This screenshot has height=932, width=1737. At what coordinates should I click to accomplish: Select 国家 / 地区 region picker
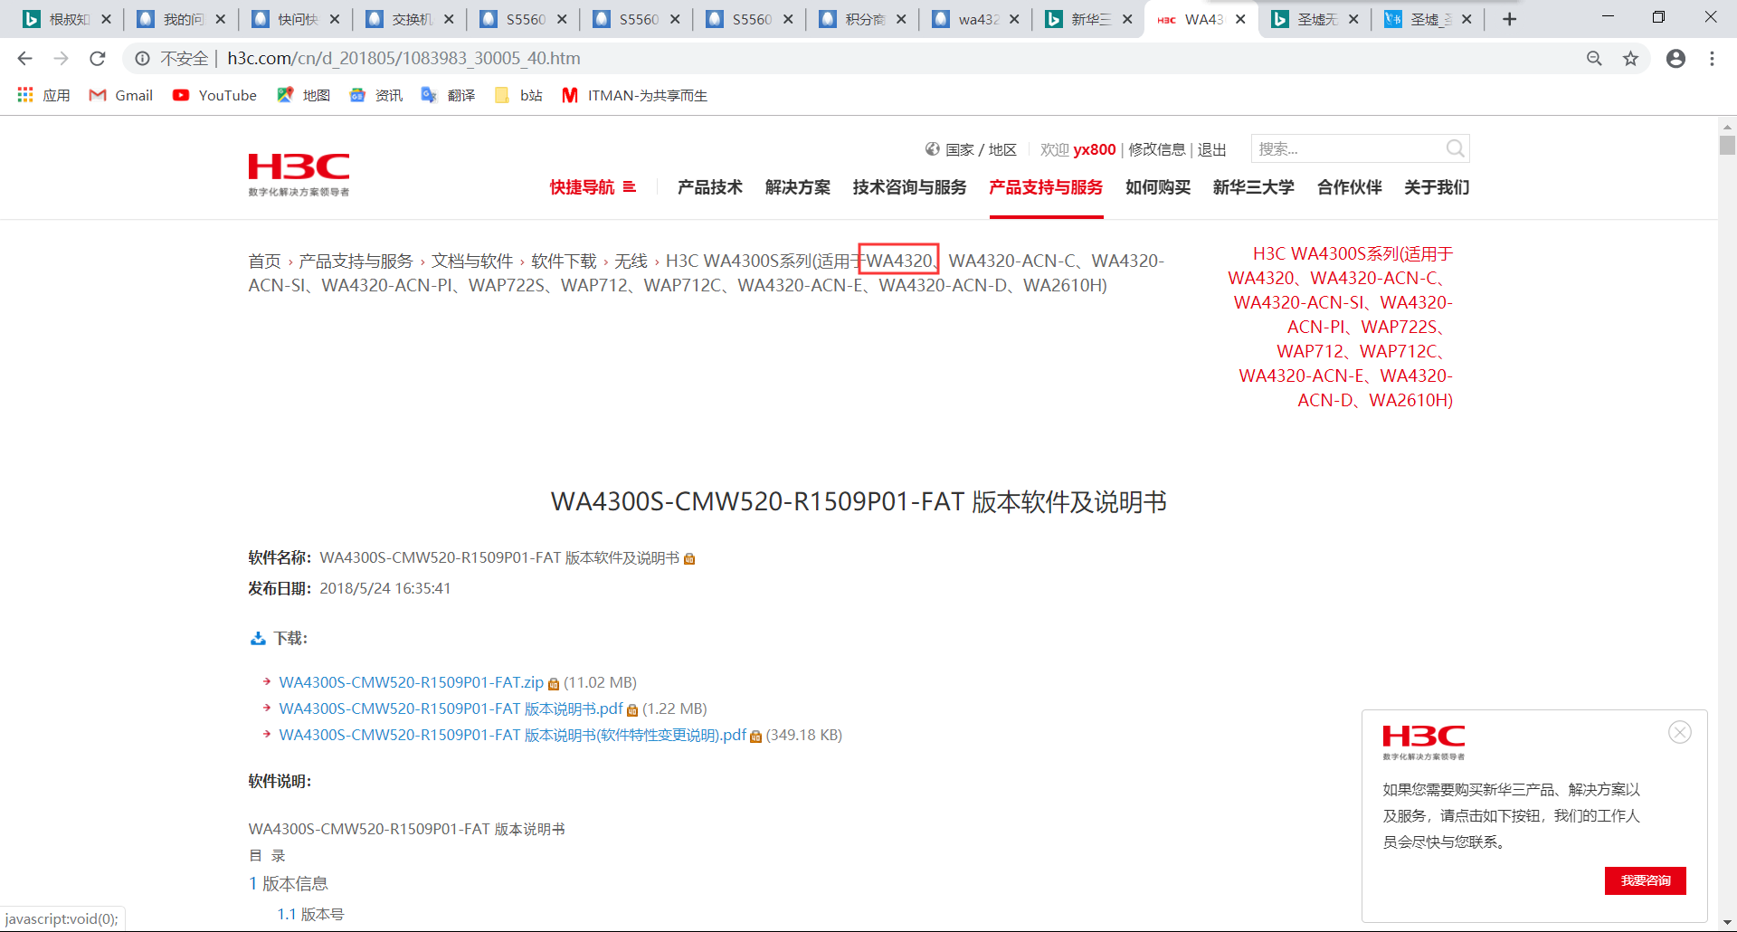click(x=971, y=149)
